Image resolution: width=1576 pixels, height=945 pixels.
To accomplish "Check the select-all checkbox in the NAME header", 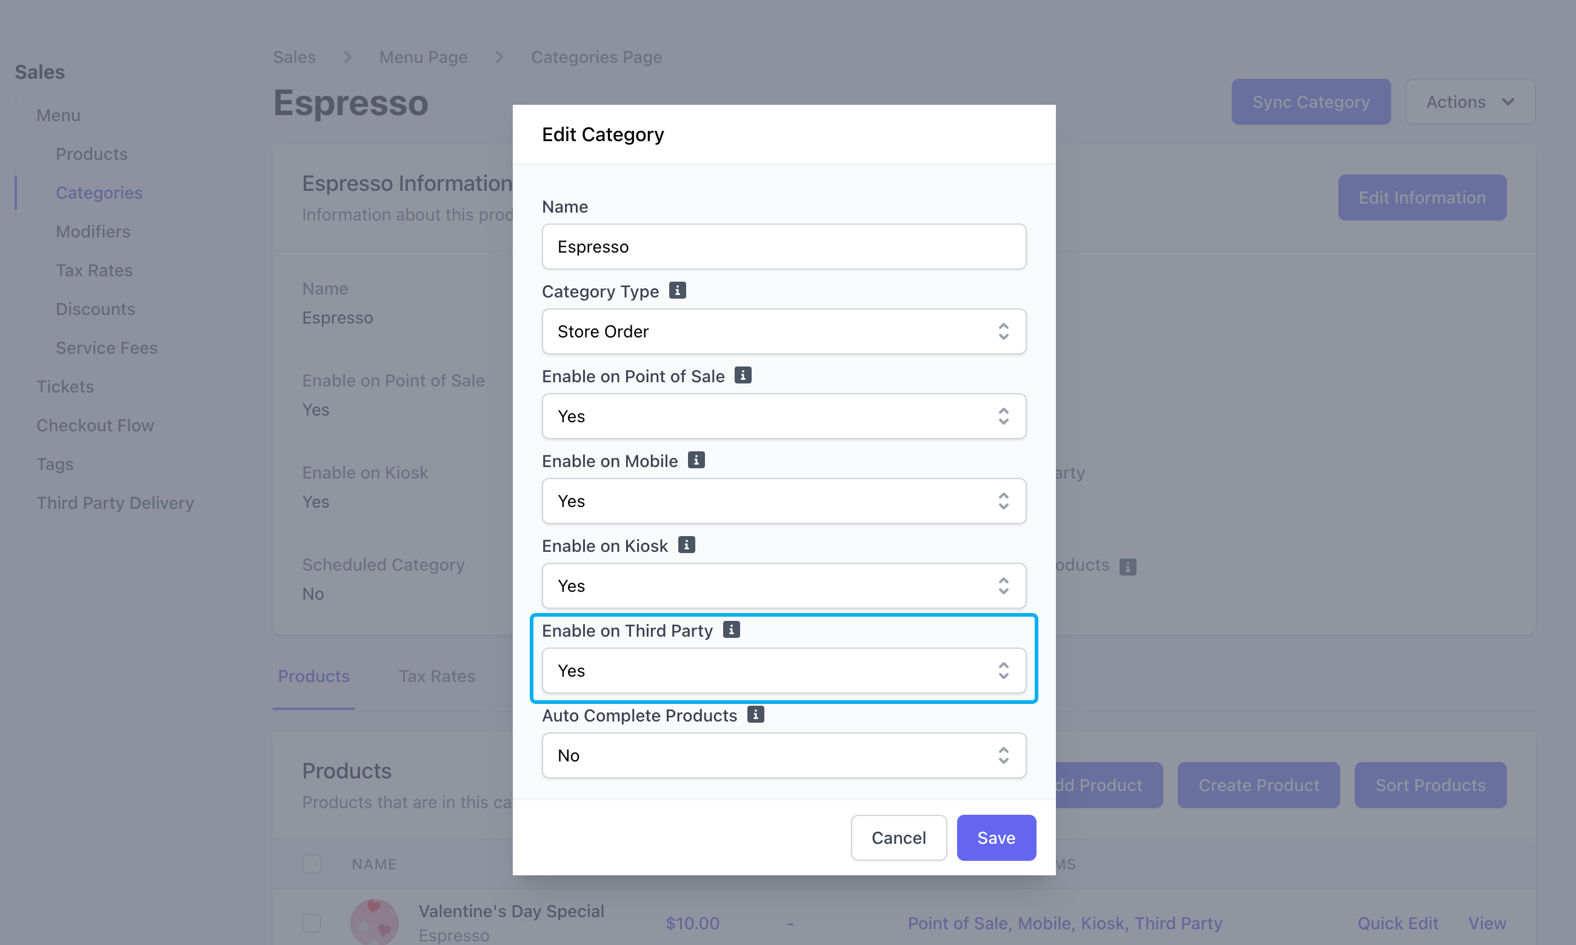I will pyautogui.click(x=312, y=863).
